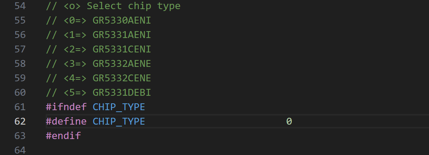Click line number 54 in the gutter
This screenshot has height=155, width=429.
click(x=20, y=6)
